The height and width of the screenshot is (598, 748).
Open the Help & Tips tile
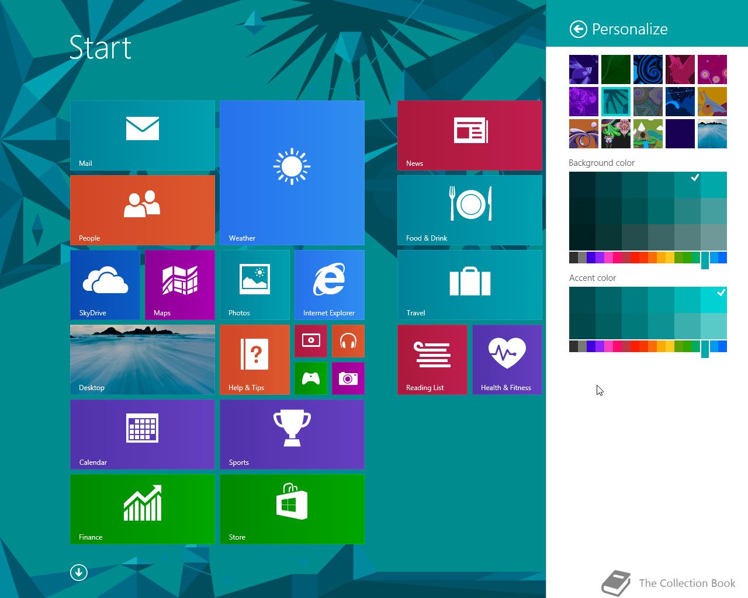click(x=255, y=360)
